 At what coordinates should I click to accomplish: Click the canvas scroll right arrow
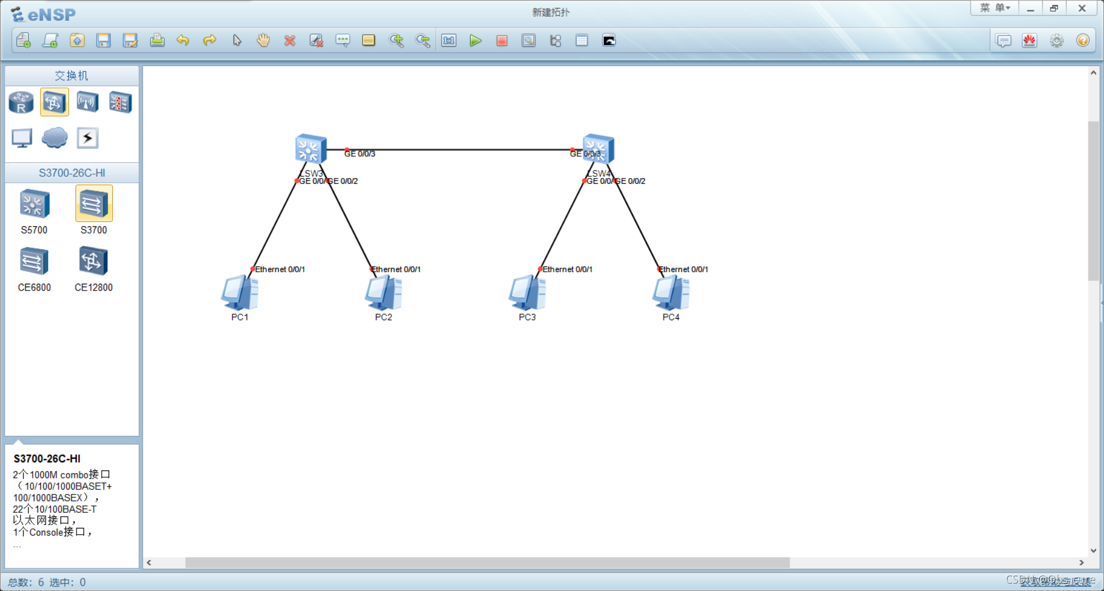pos(1082,563)
